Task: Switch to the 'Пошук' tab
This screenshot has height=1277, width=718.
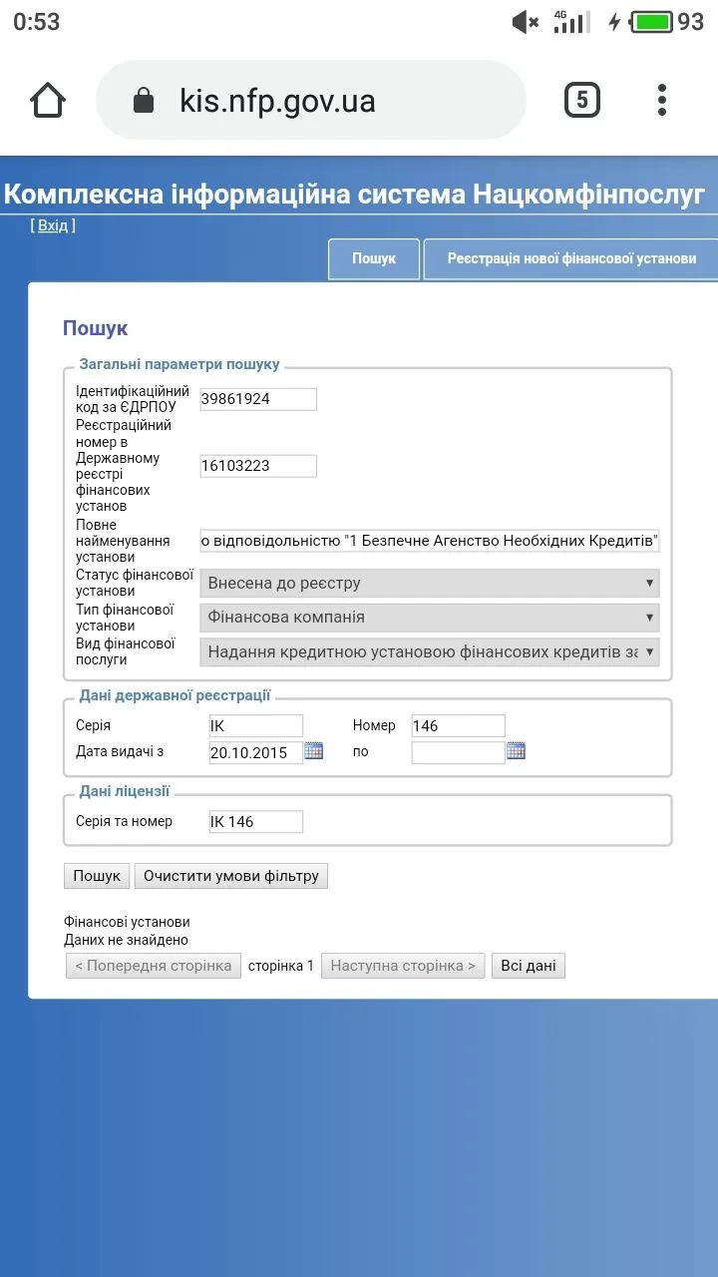Action: (x=373, y=259)
